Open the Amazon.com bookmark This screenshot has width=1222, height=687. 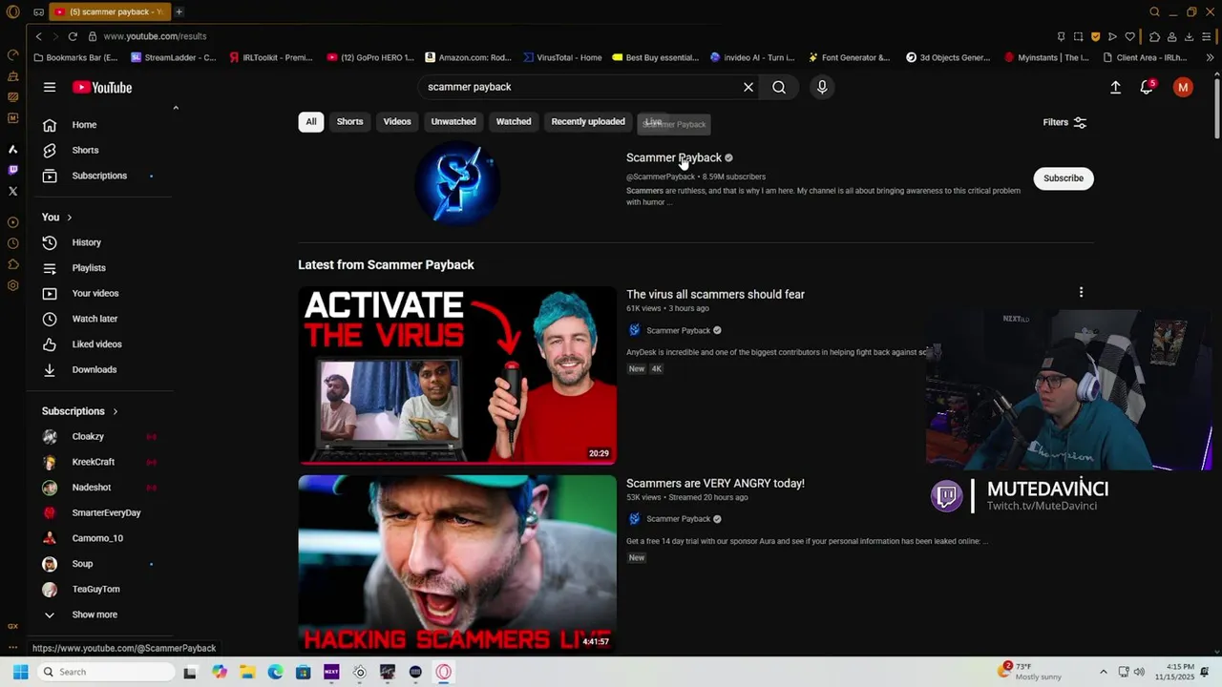click(x=469, y=57)
